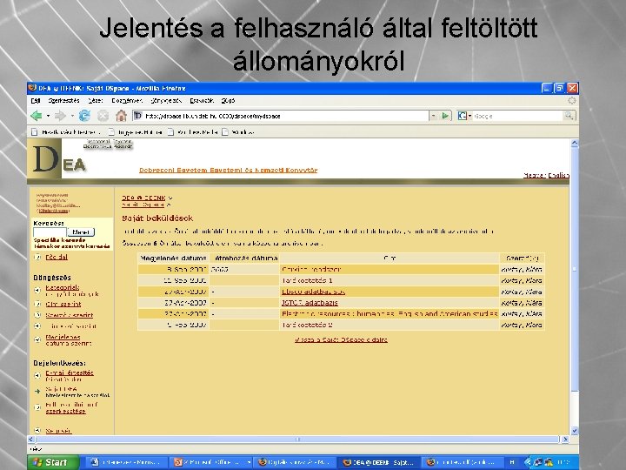Click the bullet icon beside Szerző szerint

tap(37, 315)
